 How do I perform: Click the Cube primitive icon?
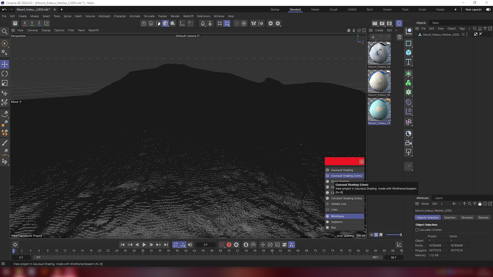(409, 53)
